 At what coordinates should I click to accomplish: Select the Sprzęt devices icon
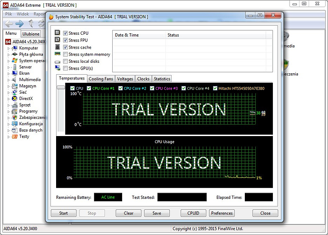[15, 105]
